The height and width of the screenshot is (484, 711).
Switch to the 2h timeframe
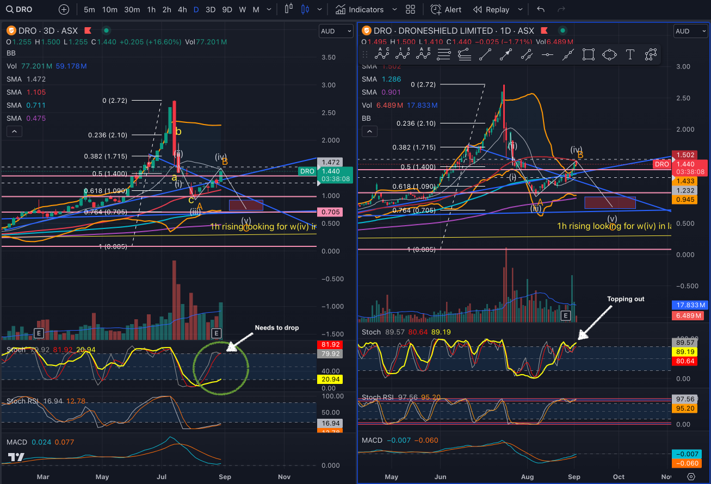(166, 9)
